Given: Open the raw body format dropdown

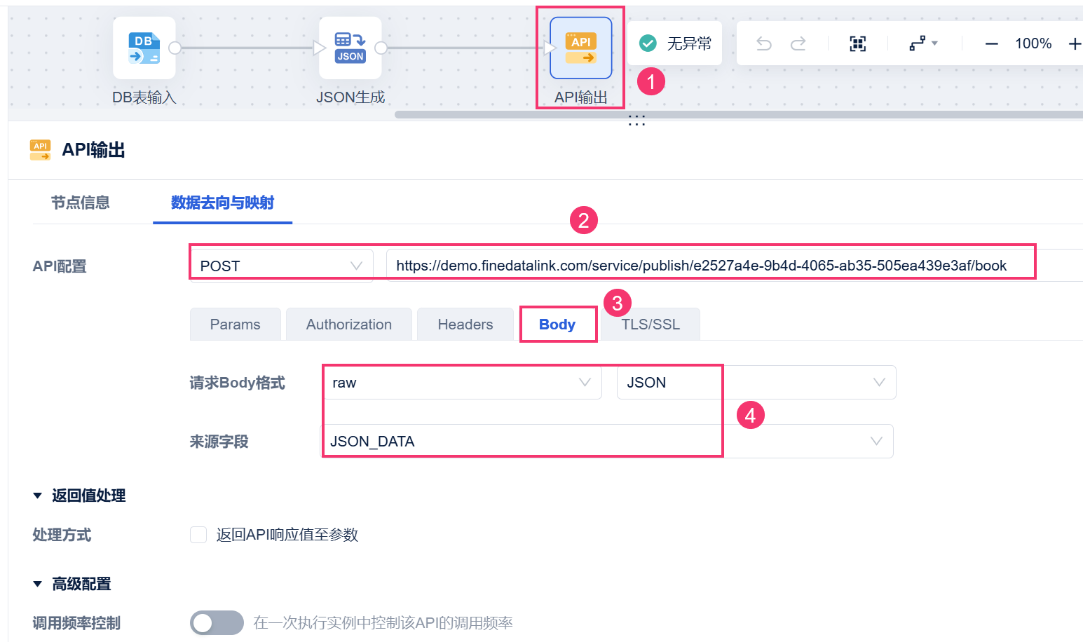Looking at the screenshot, I should (463, 383).
